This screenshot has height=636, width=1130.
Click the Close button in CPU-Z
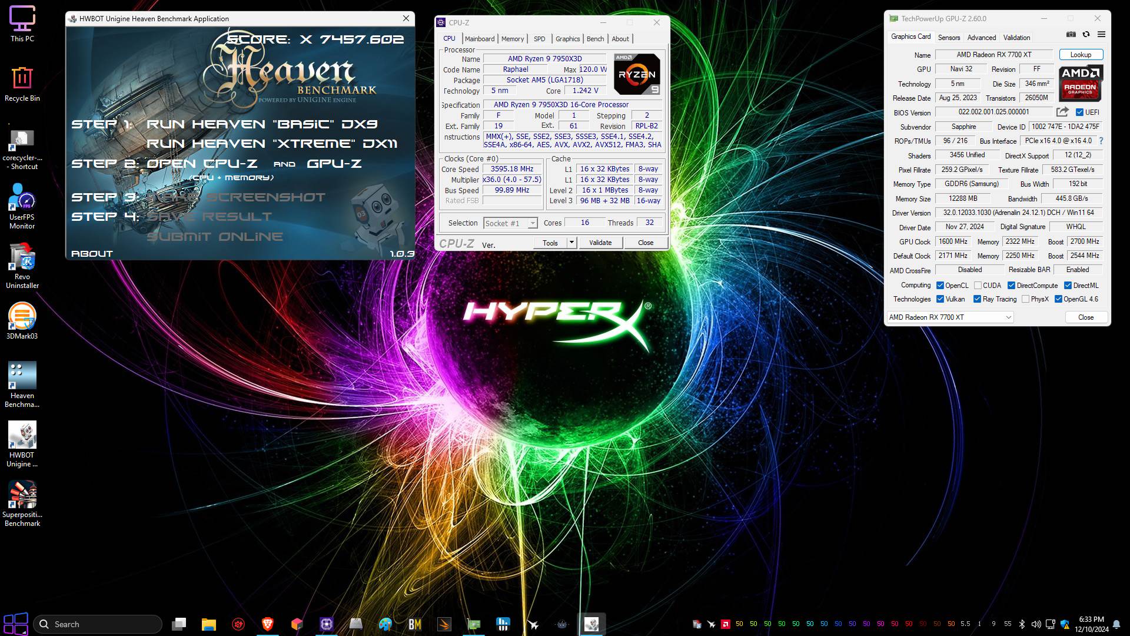click(x=646, y=243)
